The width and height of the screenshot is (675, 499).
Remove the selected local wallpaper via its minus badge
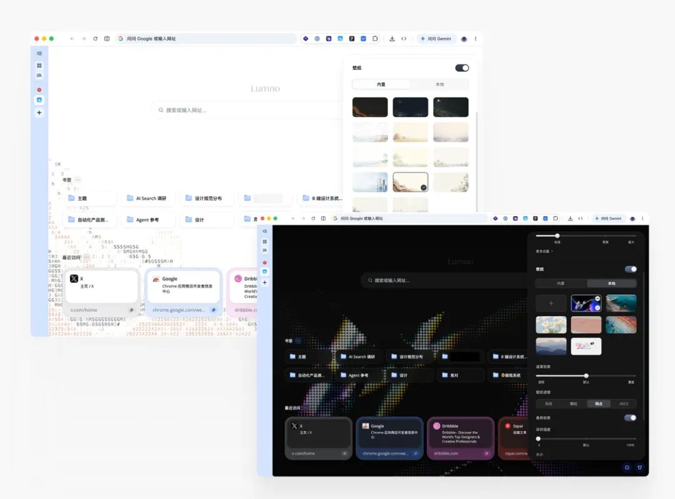tap(597, 298)
